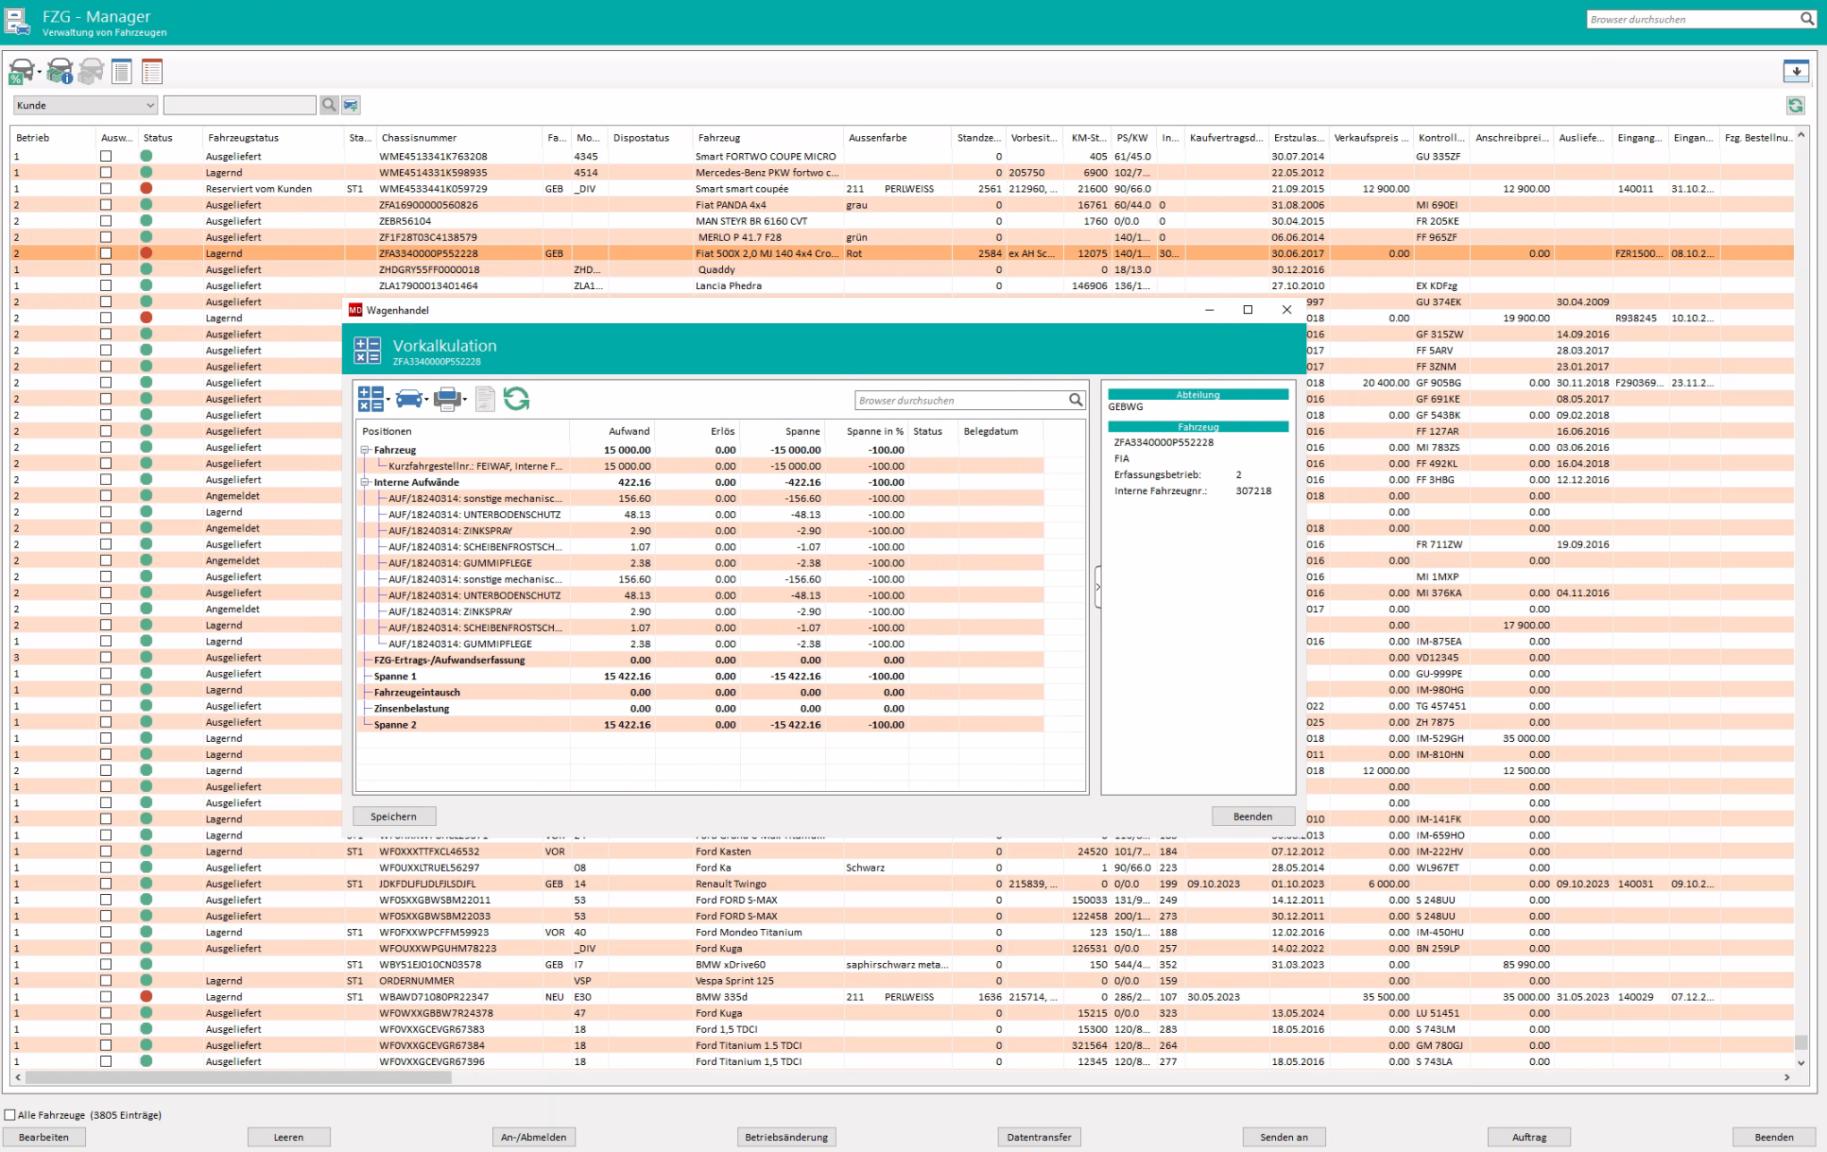Click the green refresh icon in Vorkalkulation
1827x1152 pixels.
click(x=516, y=400)
